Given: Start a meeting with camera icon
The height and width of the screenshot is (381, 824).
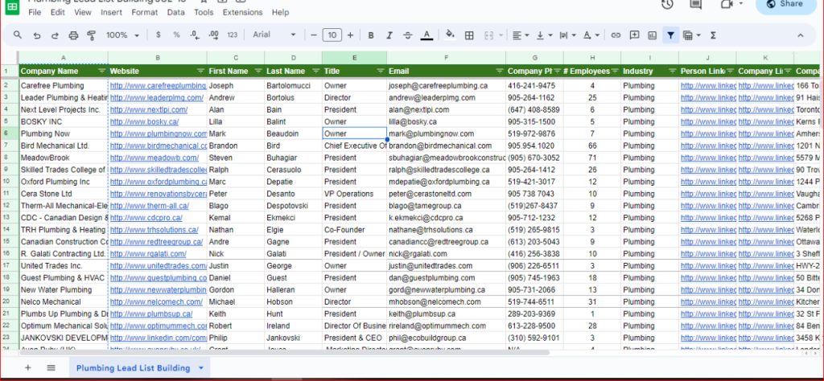Looking at the screenshot, I should (727, 4).
